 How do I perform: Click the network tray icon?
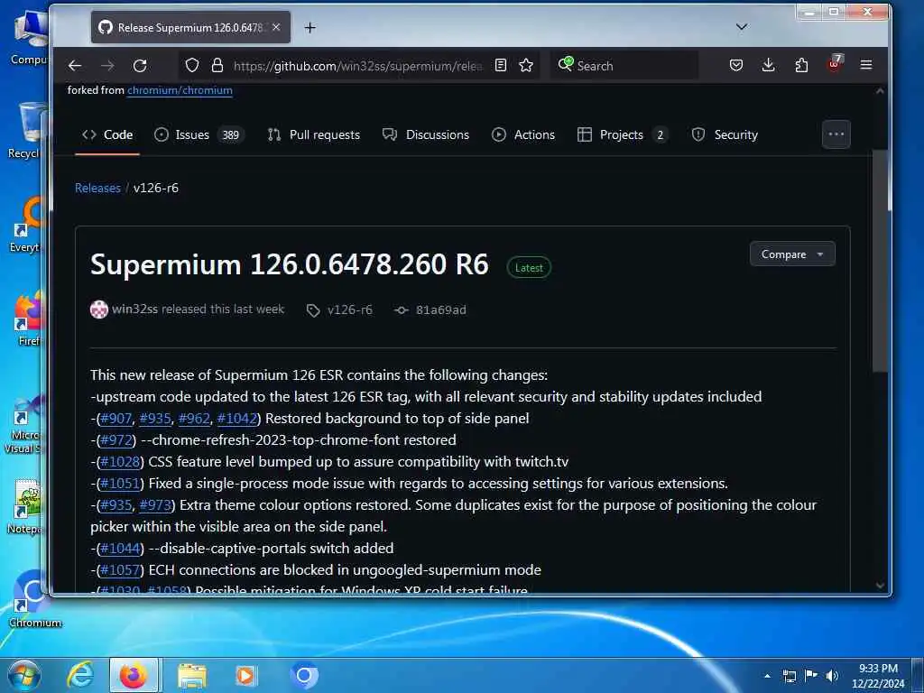(x=789, y=676)
